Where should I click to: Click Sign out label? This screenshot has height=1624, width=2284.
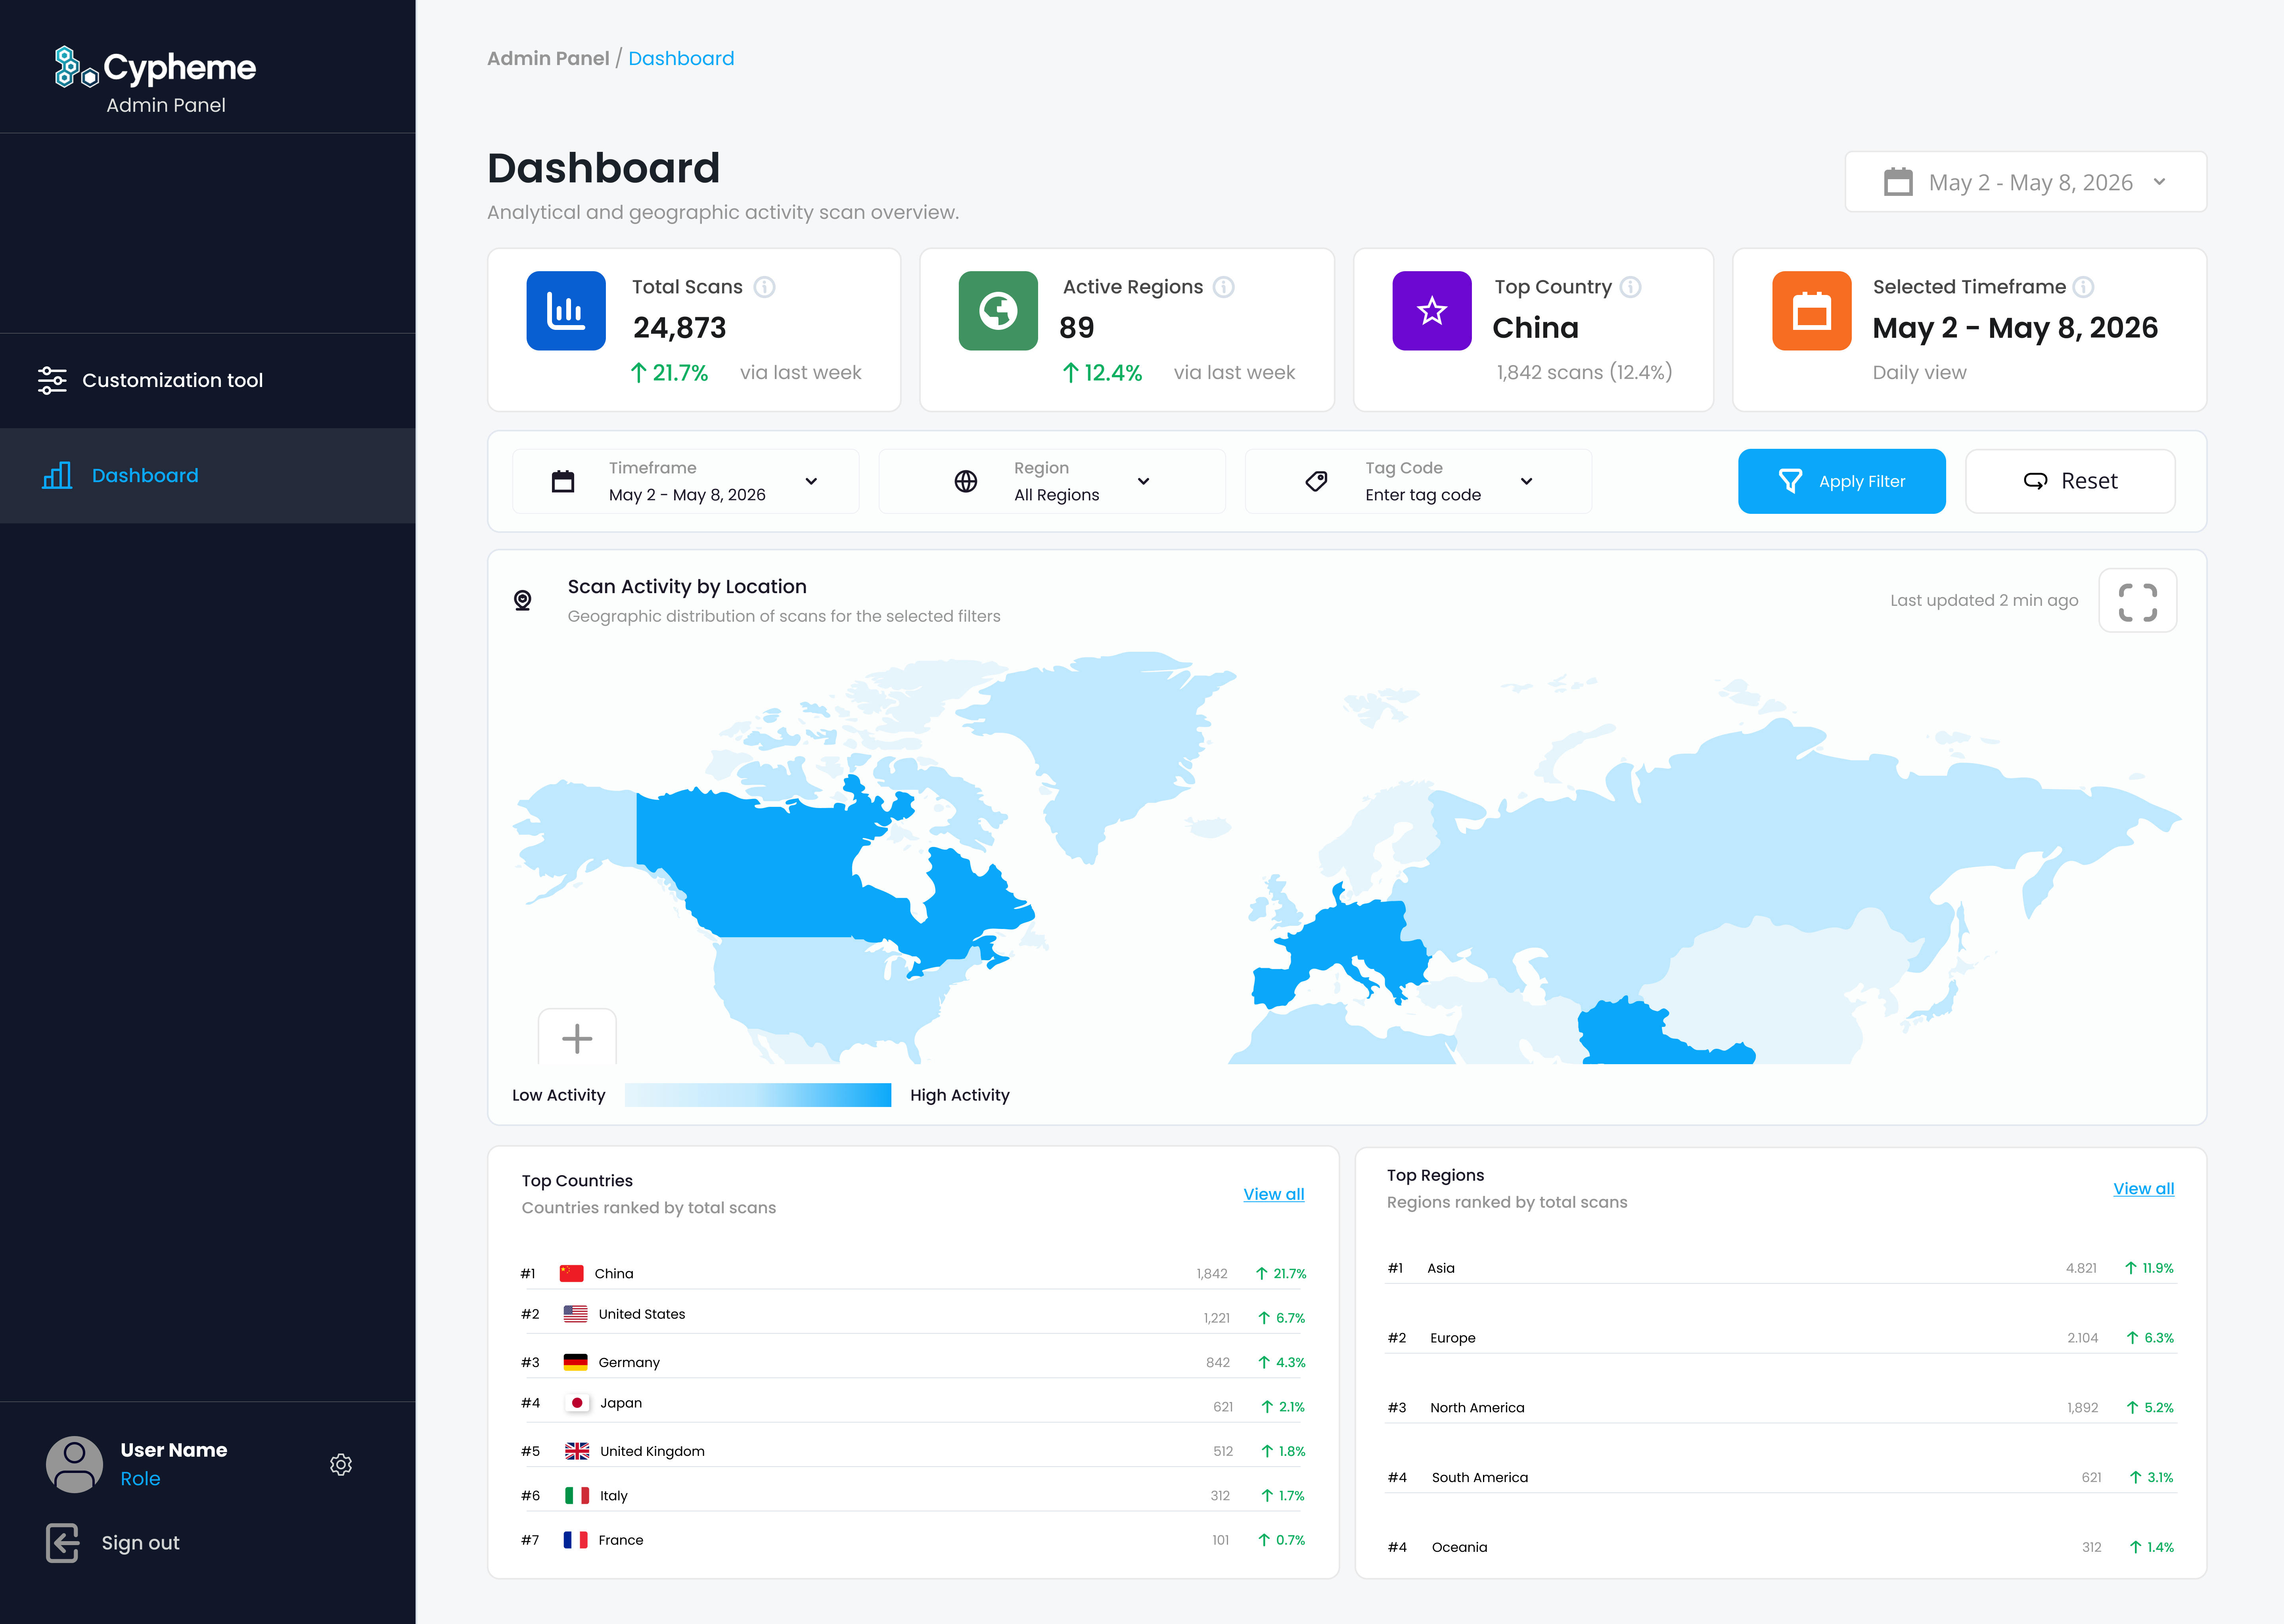click(x=141, y=1543)
